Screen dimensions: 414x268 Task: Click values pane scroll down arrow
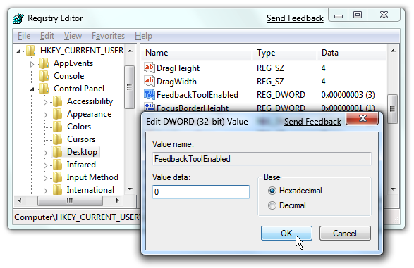tap(393, 189)
